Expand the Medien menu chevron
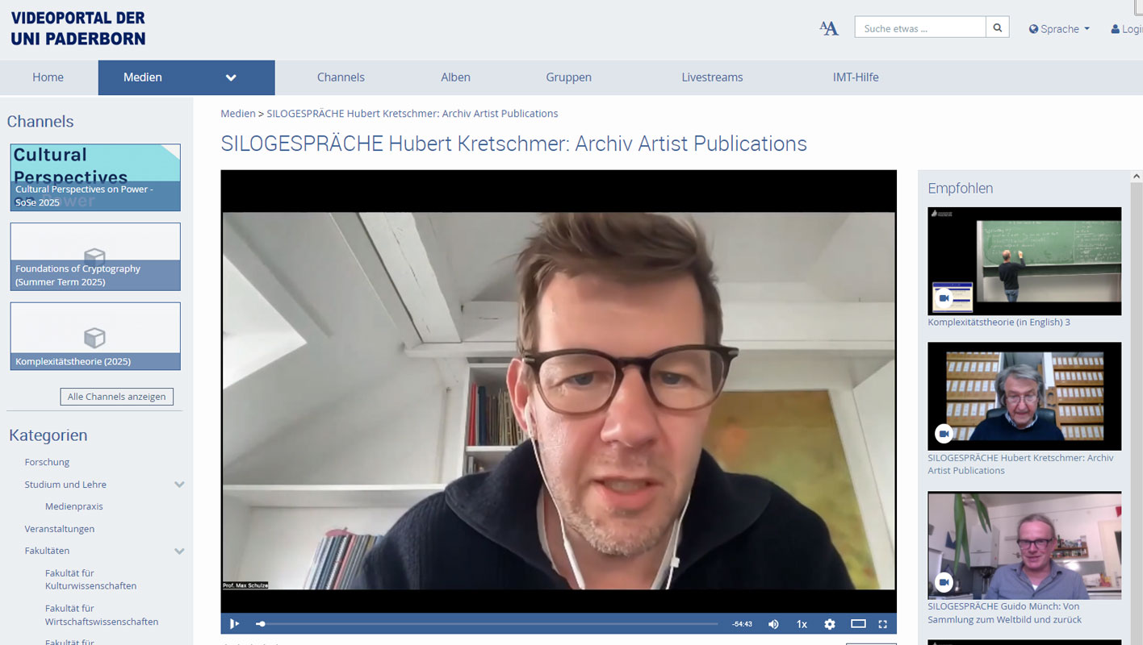This screenshot has height=645, width=1143. [231, 77]
